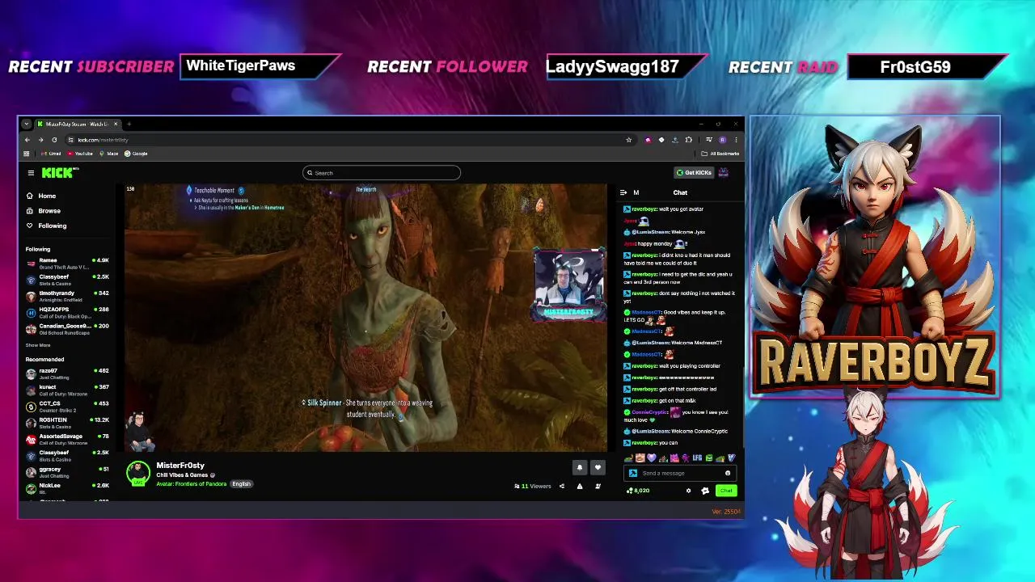Open emoji picker in message box
Image resolution: width=1035 pixels, height=582 pixels.
point(728,474)
